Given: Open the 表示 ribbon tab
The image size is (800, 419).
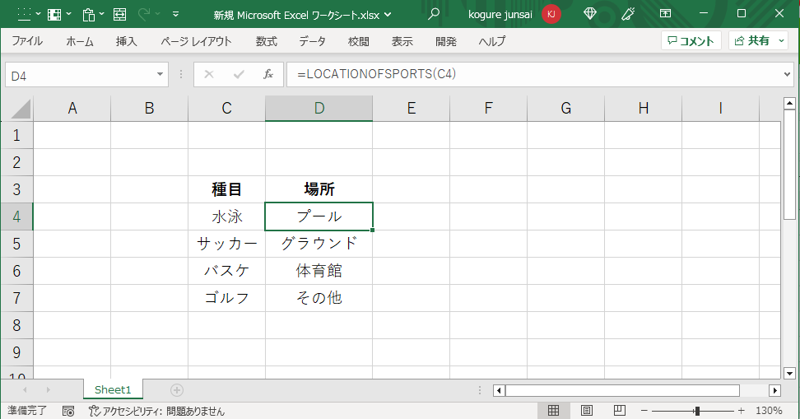Looking at the screenshot, I should point(402,41).
